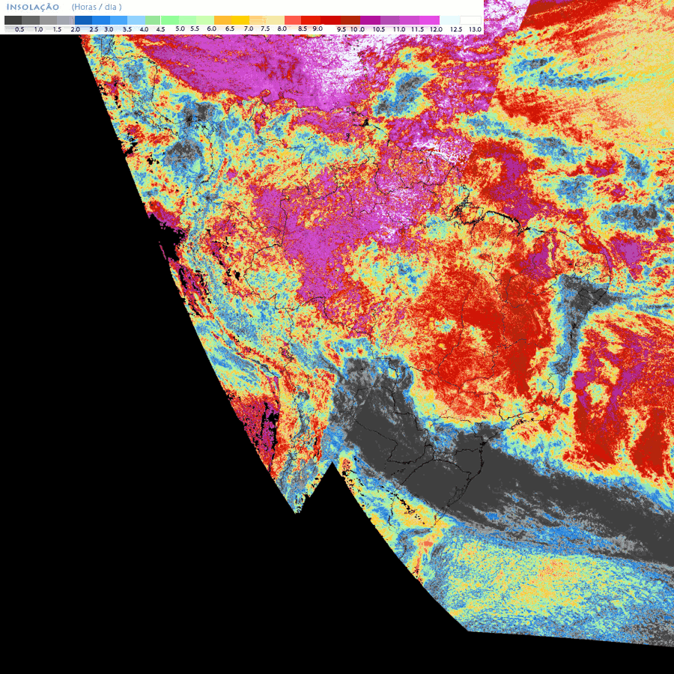
Task: Click the pink swatch above 12.0
Action: (x=429, y=20)
